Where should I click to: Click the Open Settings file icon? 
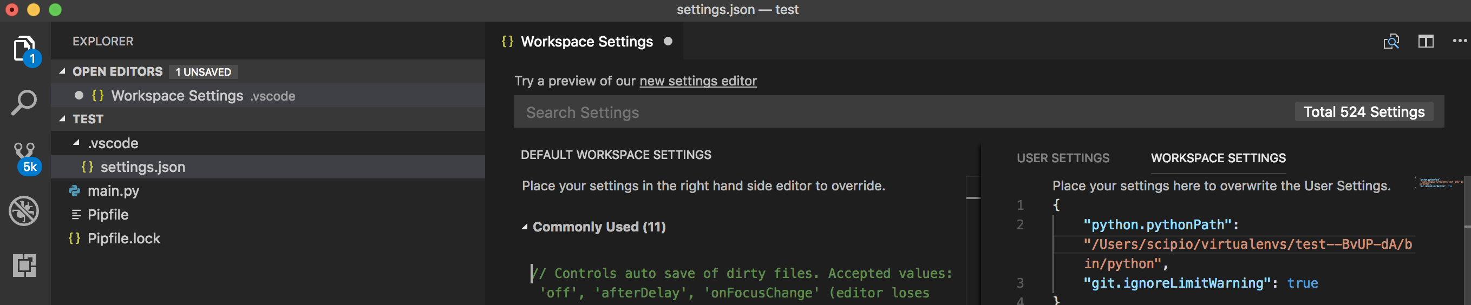click(1390, 42)
